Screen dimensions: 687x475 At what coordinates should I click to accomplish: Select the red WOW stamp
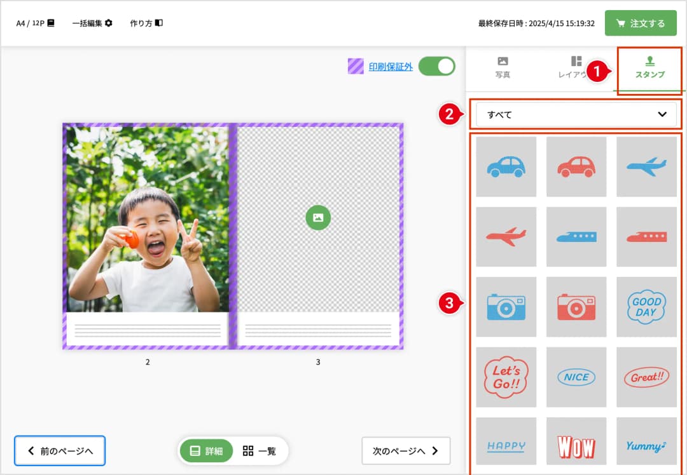pos(576,446)
